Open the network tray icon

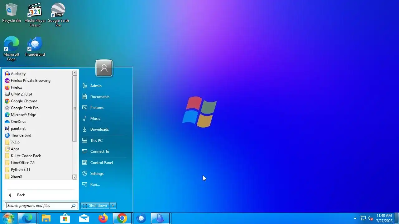363,218
